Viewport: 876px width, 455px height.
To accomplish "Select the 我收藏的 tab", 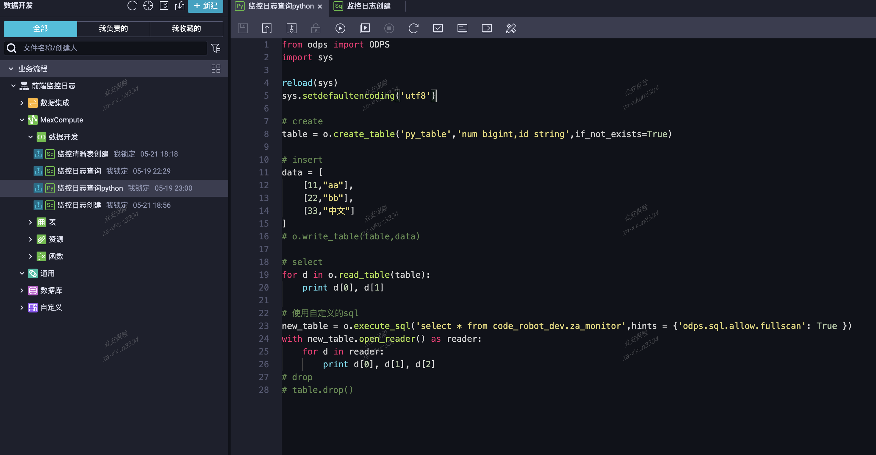I will point(186,29).
